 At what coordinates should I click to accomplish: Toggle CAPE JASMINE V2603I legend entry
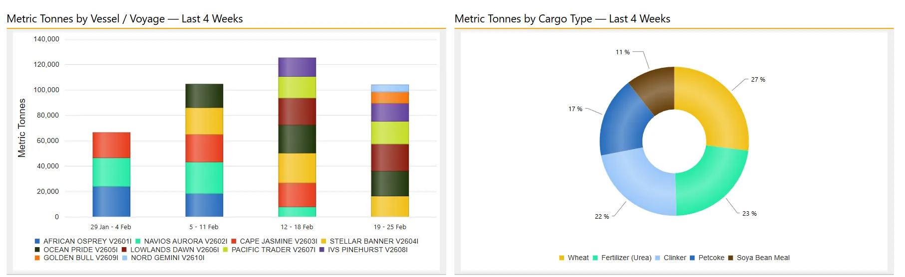point(275,241)
